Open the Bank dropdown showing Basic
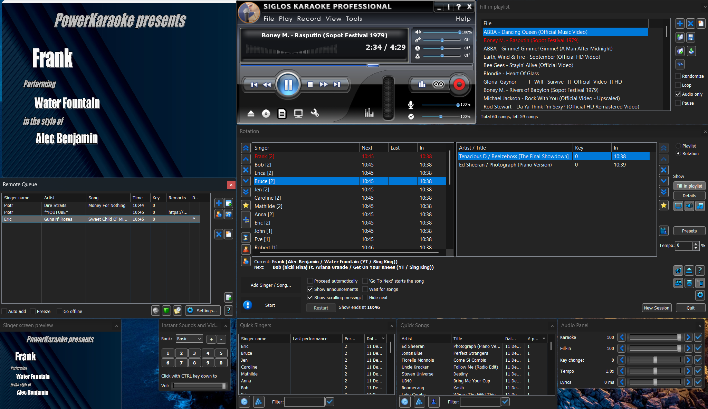Image resolution: width=708 pixels, height=409 pixels. [x=189, y=339]
